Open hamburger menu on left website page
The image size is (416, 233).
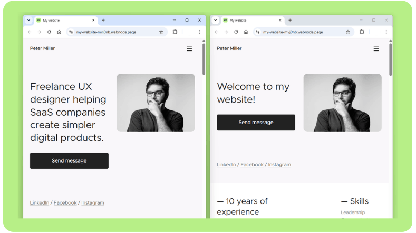[189, 49]
